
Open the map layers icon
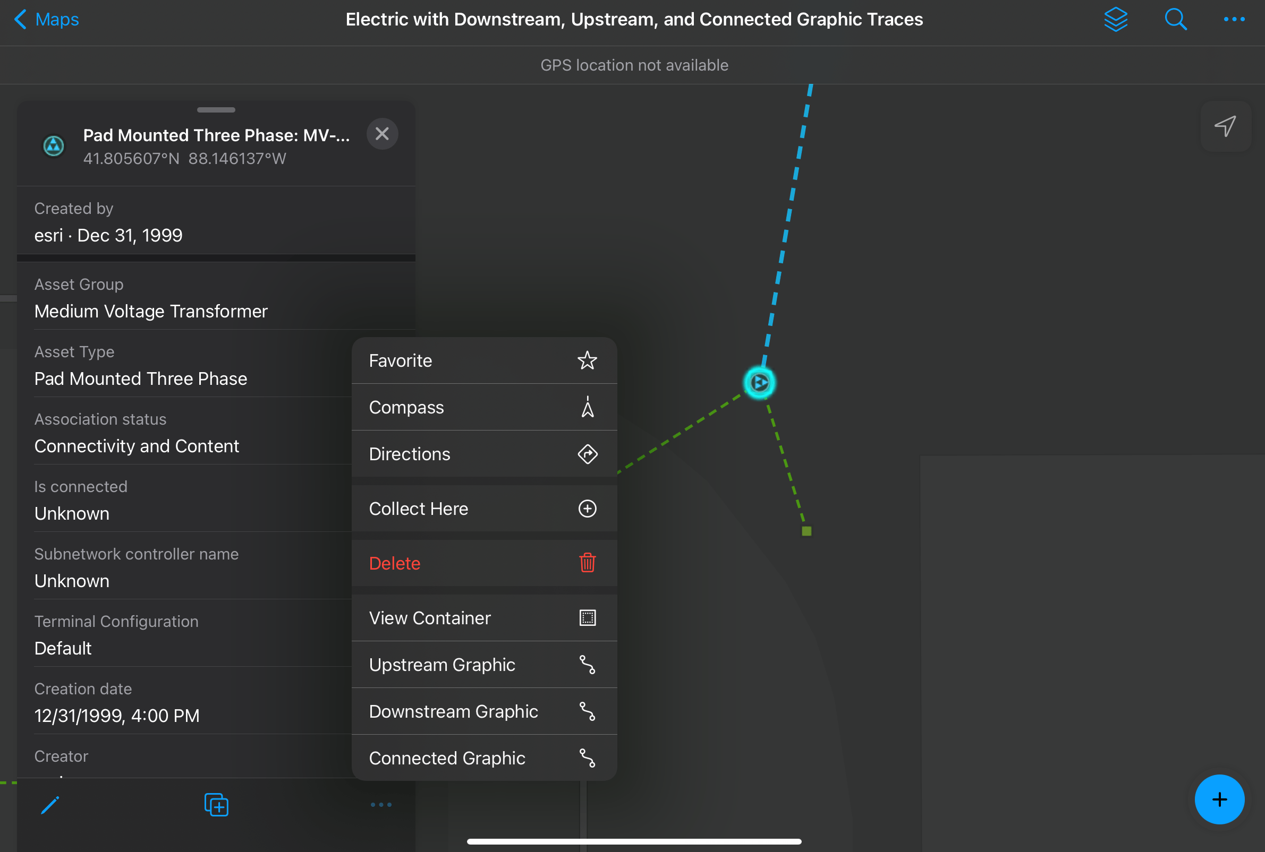pyautogui.click(x=1115, y=20)
